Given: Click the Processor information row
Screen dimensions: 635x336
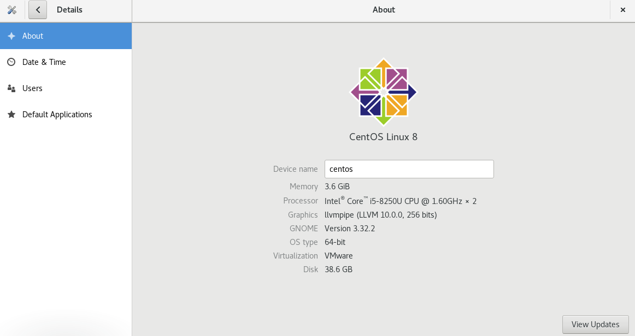Looking at the screenshot, I should [x=400, y=201].
